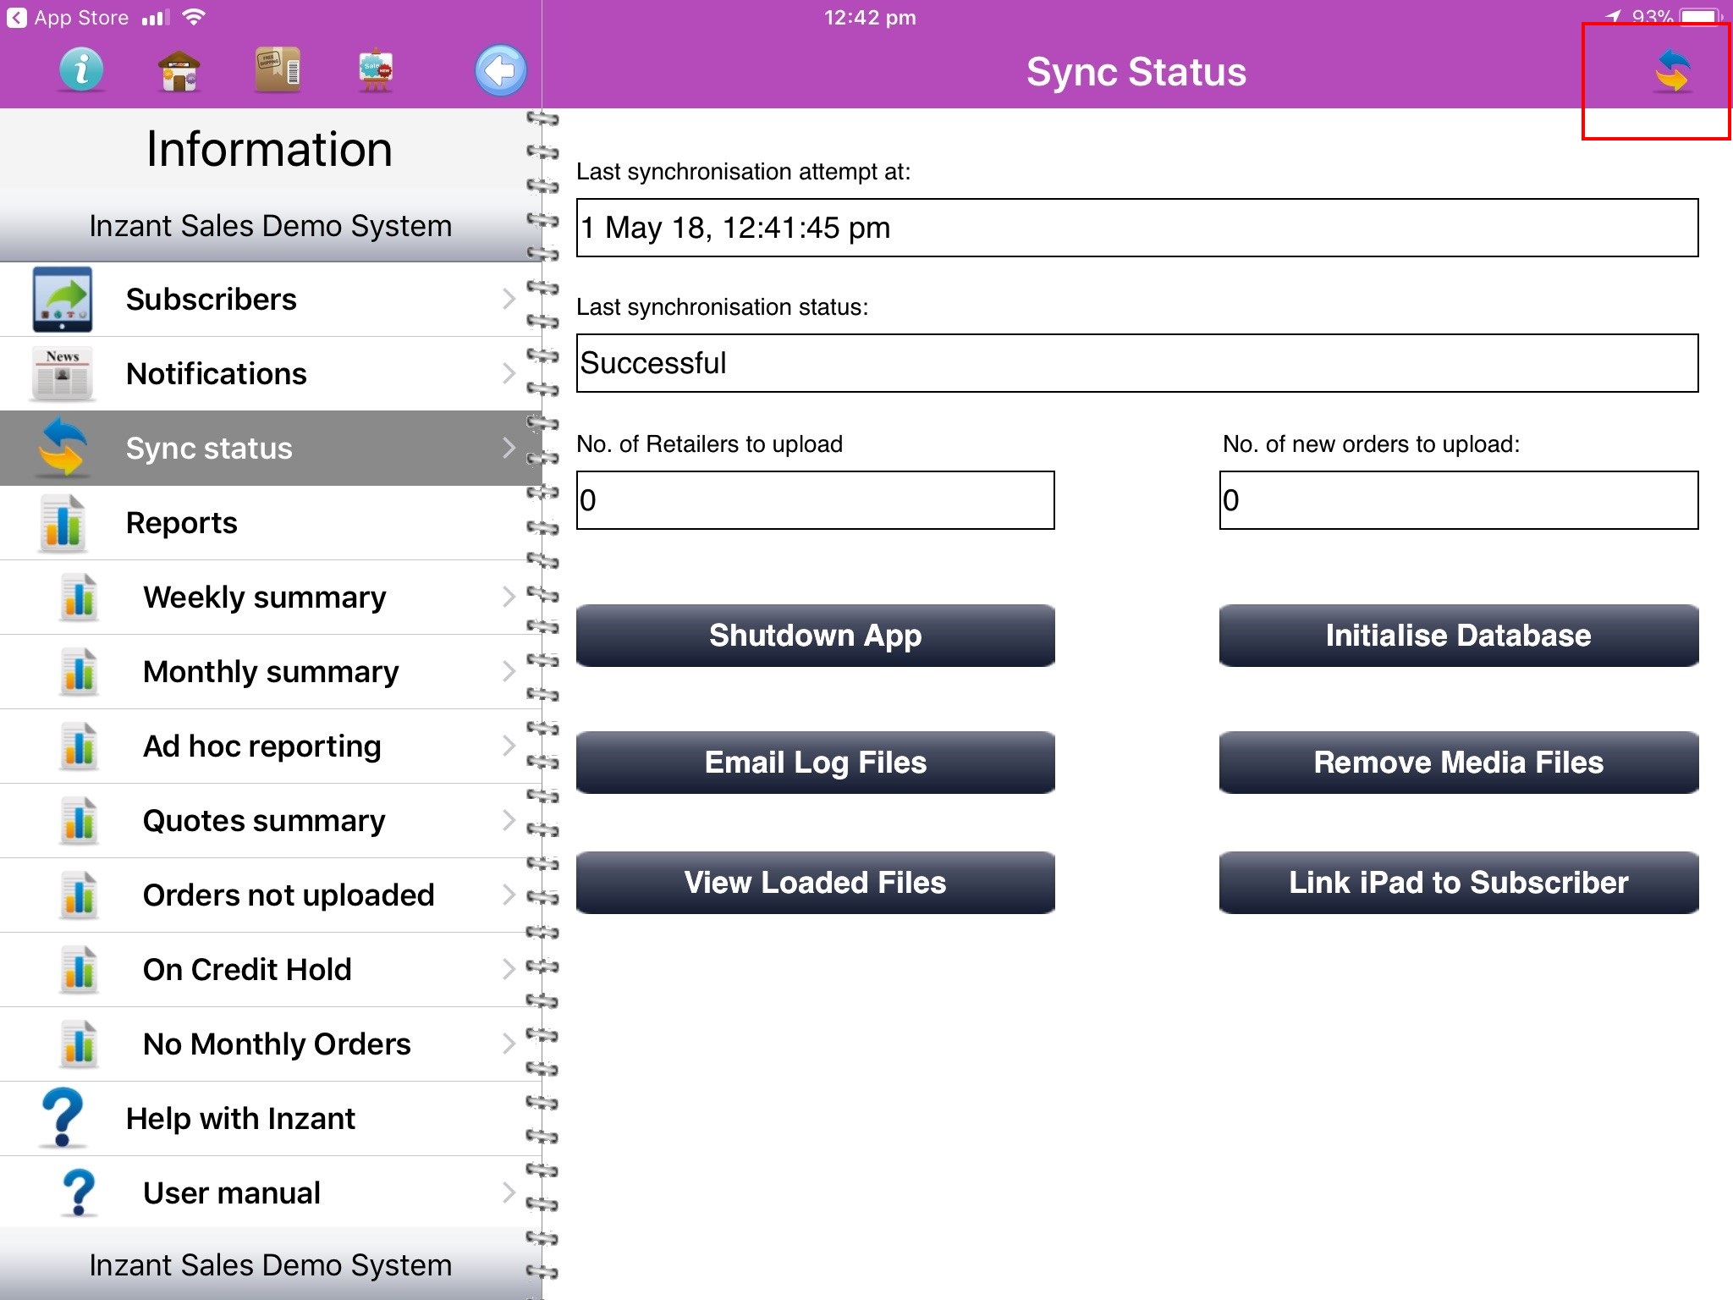Tap the Notifications newspaper icon

point(63,374)
